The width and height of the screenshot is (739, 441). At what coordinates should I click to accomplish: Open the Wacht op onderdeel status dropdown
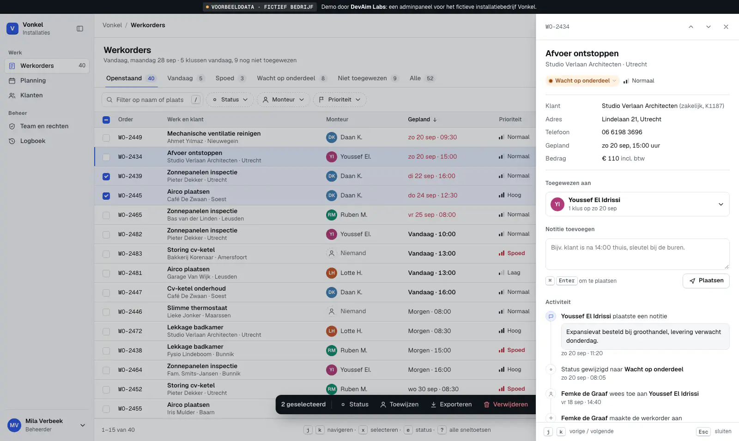(x=582, y=81)
